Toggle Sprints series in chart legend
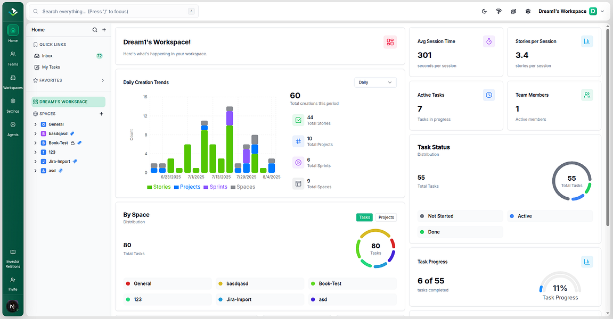The width and height of the screenshot is (613, 319). [x=215, y=187]
